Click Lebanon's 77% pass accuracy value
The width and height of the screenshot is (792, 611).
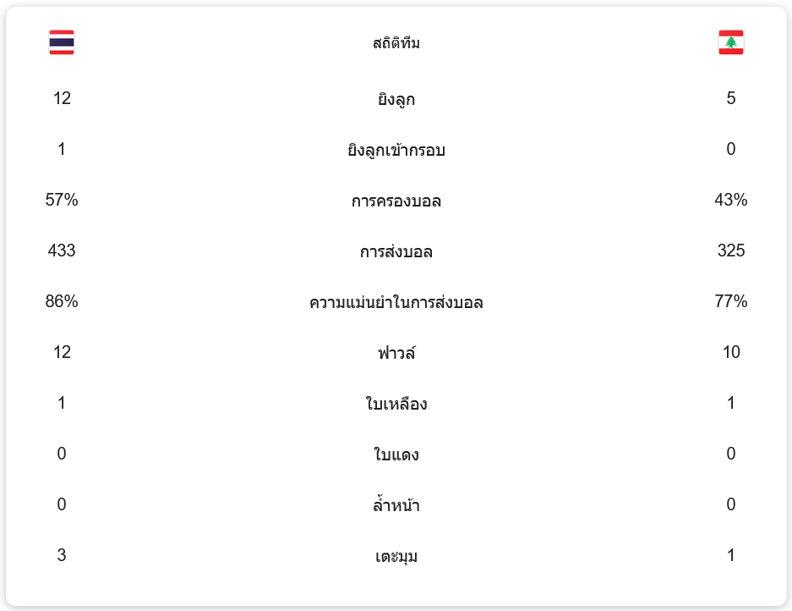pos(730,301)
